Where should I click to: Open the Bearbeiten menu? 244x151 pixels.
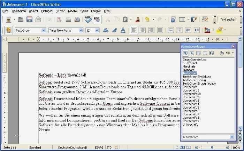tap(19, 11)
